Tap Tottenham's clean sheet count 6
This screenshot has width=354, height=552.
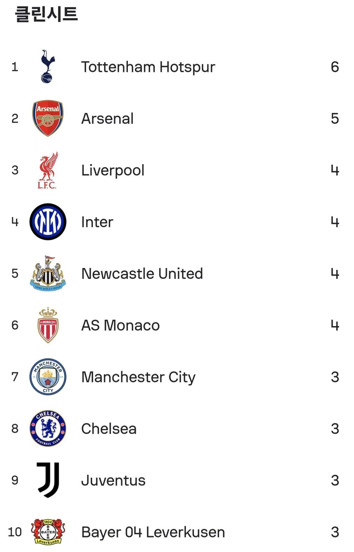[335, 67]
